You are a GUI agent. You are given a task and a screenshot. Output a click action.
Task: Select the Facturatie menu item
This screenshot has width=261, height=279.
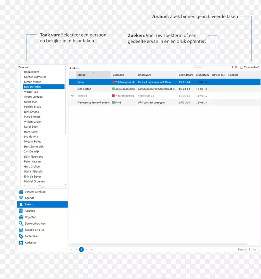tap(42, 236)
